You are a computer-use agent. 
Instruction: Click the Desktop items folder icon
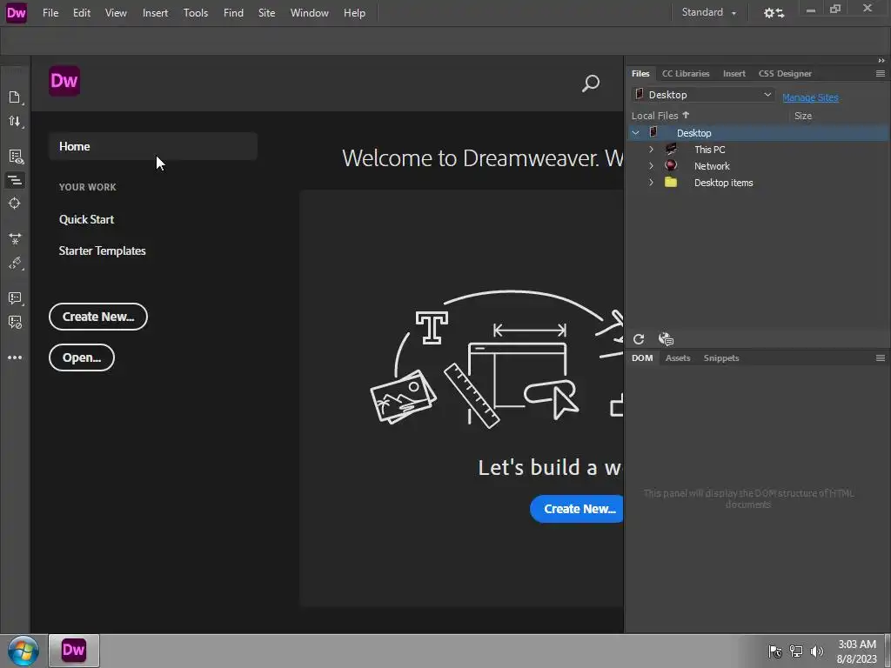coord(671,183)
